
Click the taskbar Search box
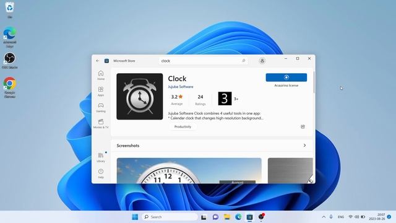tap(170, 217)
